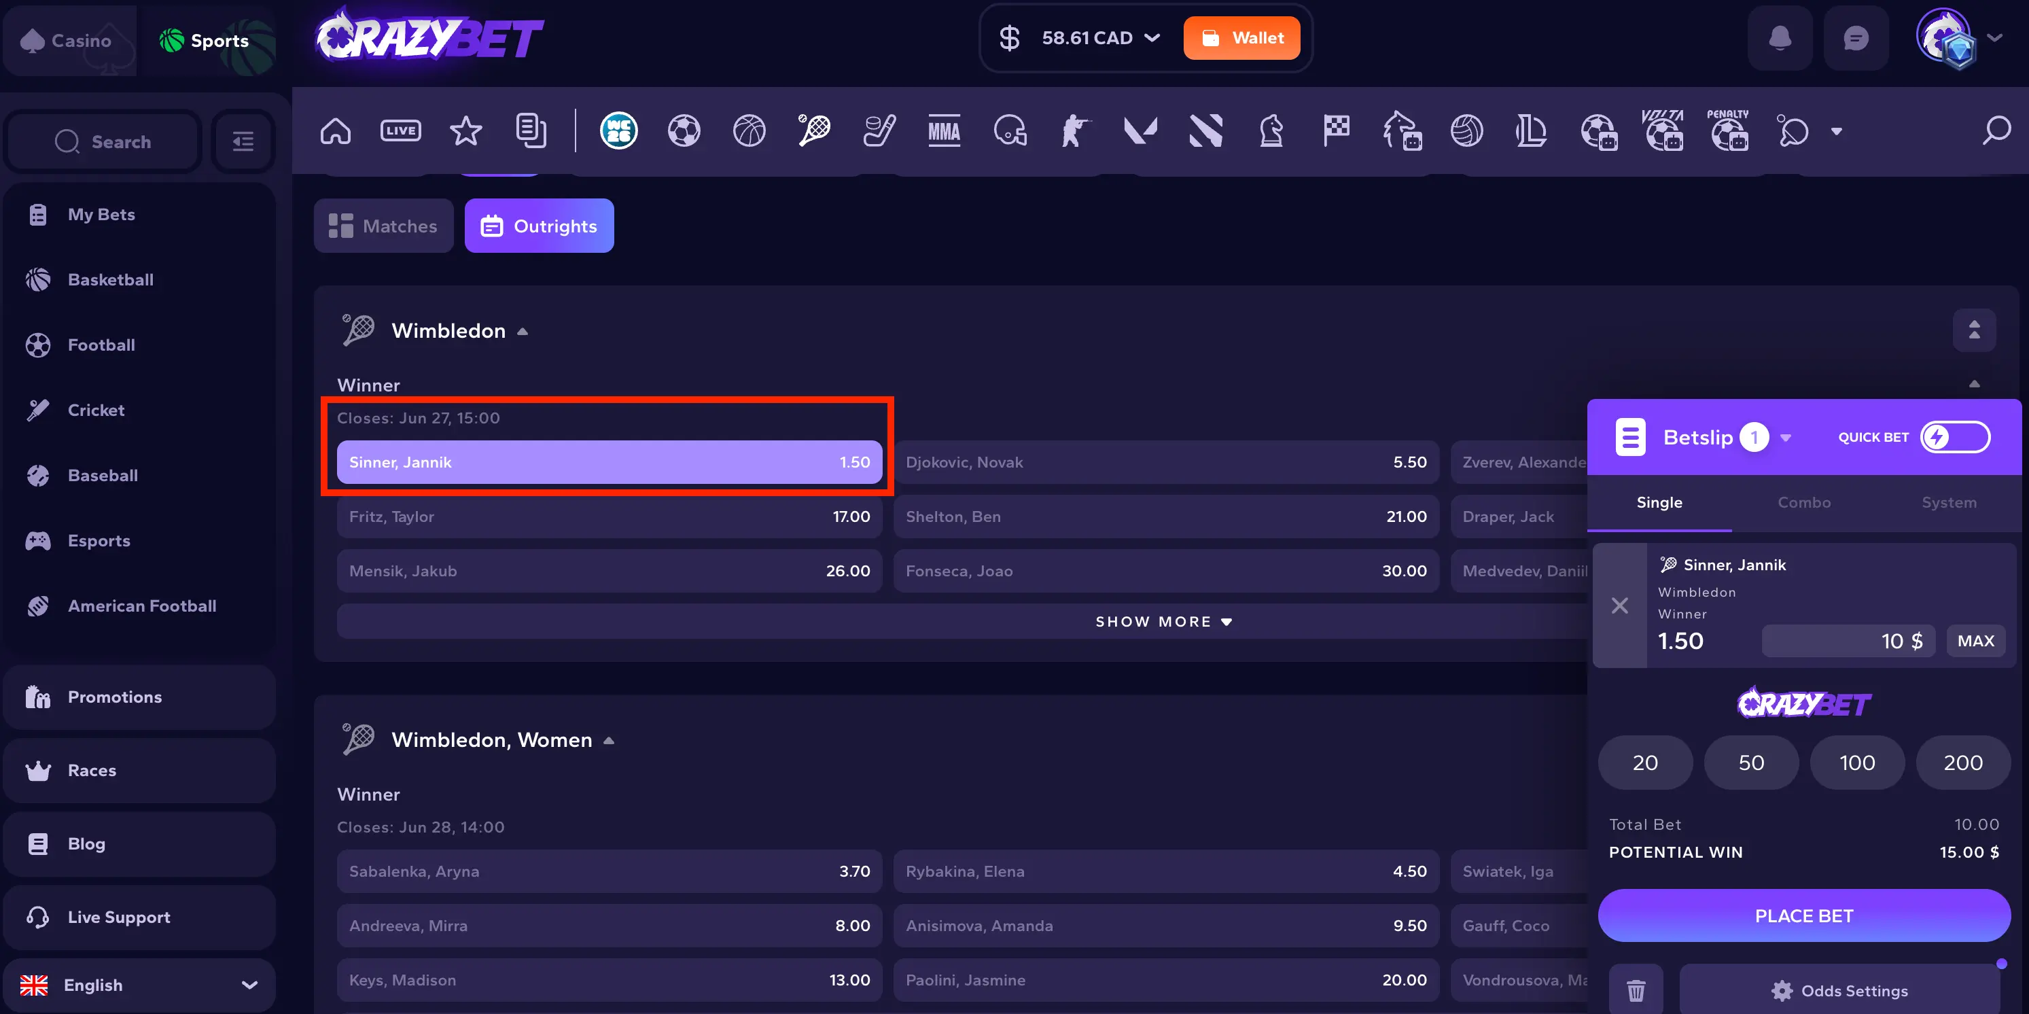Switch to the Matches tab
Viewport: 2029px width, 1014px height.
[384, 226]
